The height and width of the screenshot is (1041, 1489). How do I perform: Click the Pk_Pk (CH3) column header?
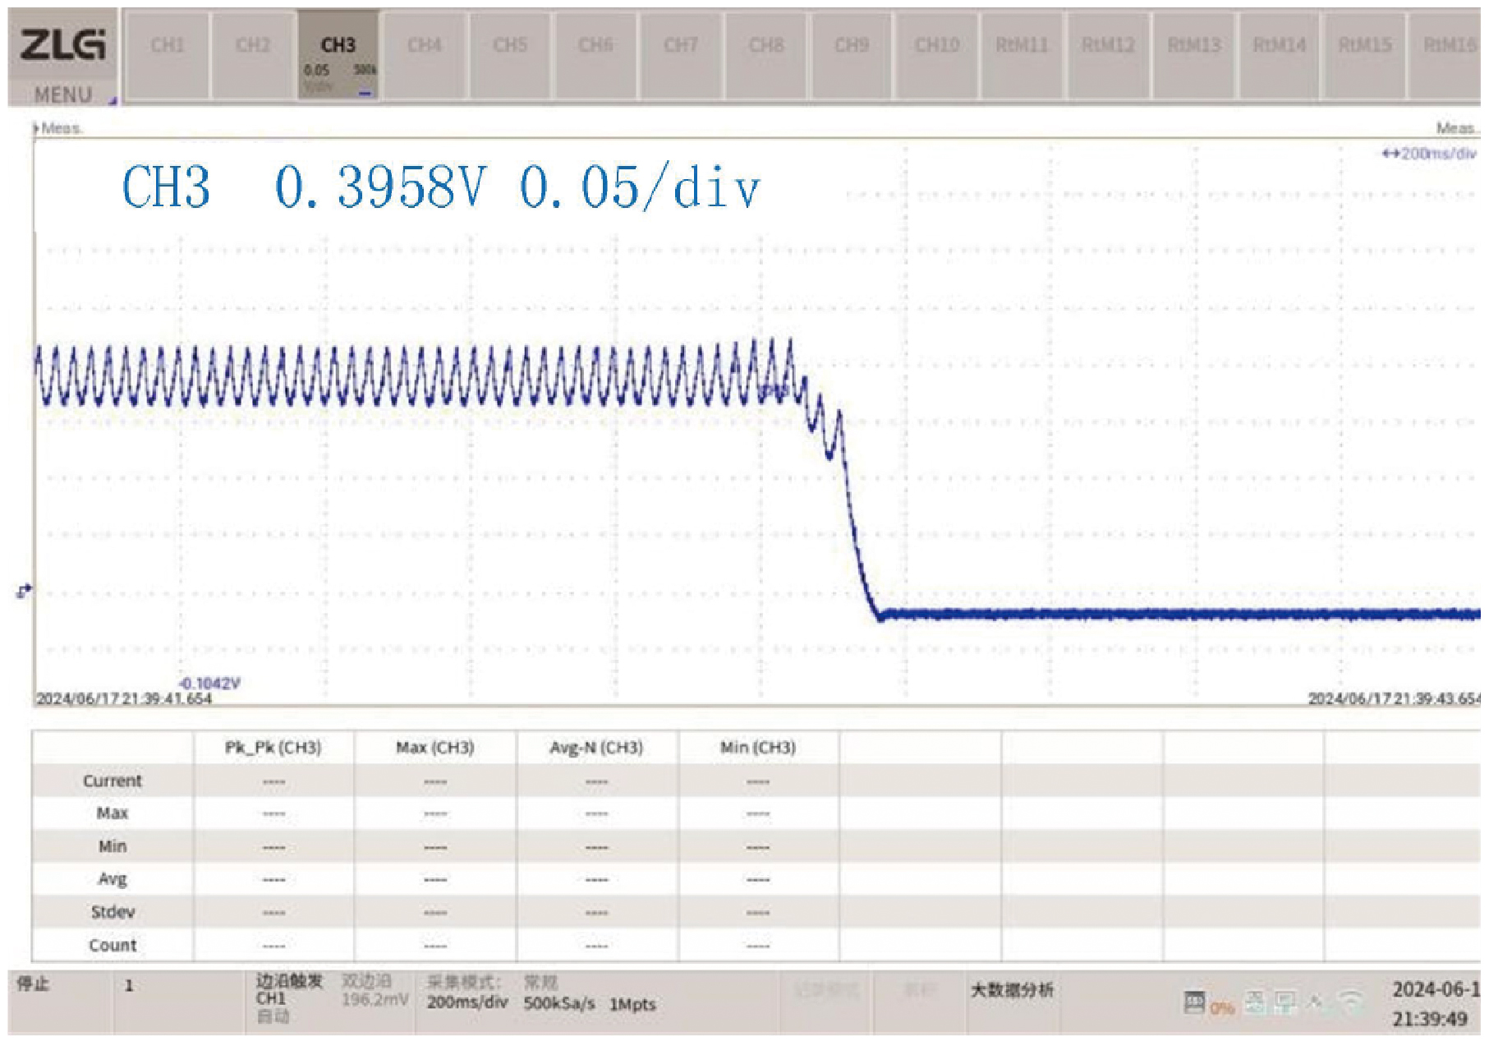tap(273, 748)
